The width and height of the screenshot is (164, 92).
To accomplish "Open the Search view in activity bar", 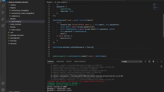I will (x=3, y=6).
